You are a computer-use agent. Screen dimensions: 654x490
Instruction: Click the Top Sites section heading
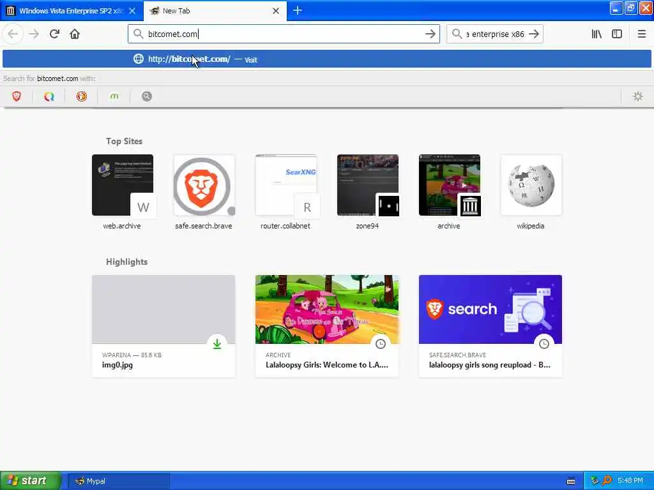pyautogui.click(x=124, y=141)
